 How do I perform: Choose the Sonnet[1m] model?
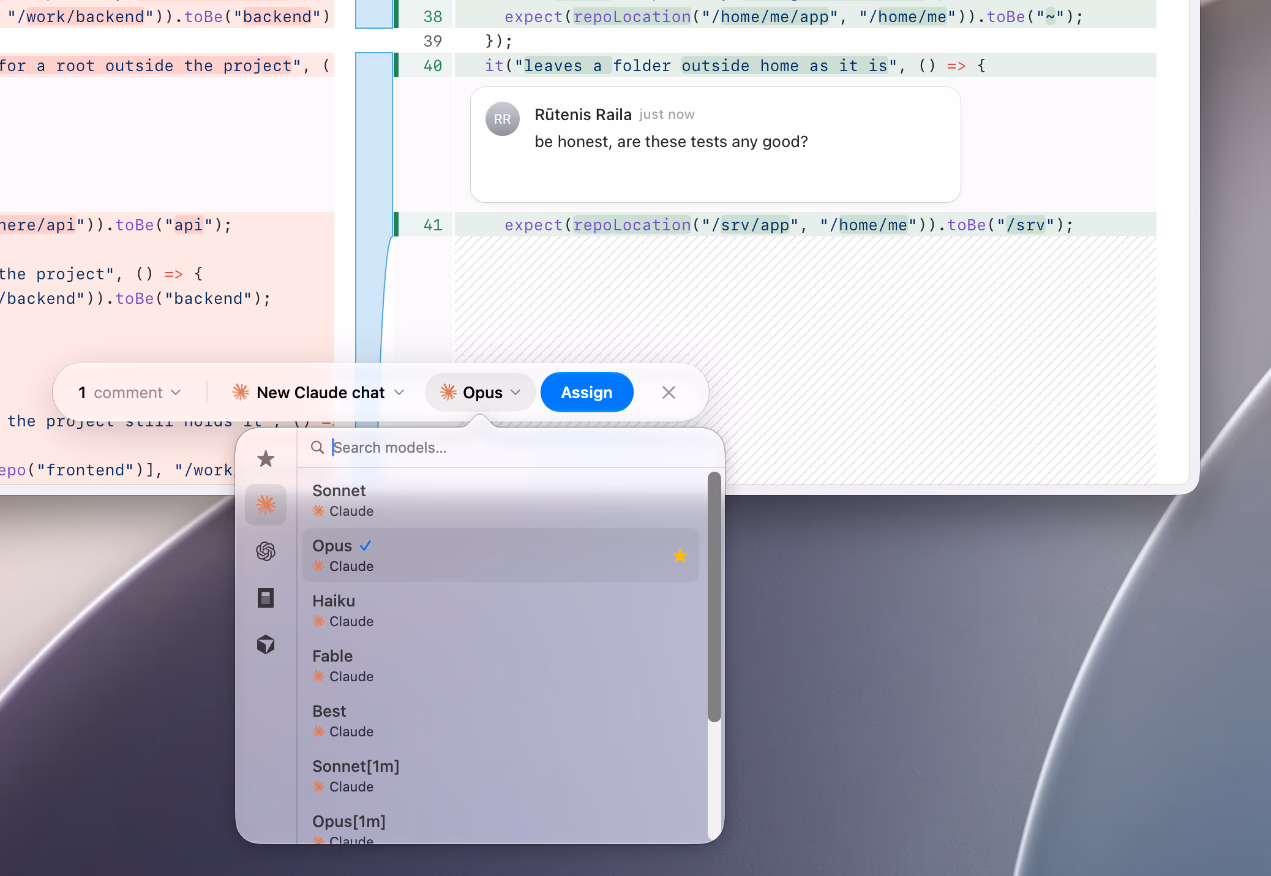pos(501,776)
